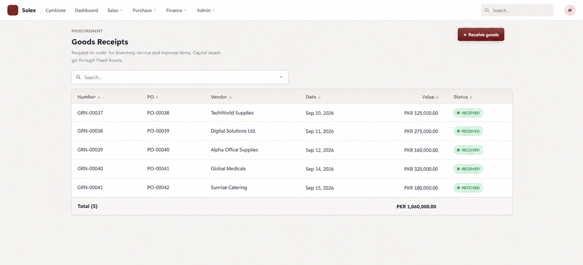Expand the Admin menu

tap(206, 10)
